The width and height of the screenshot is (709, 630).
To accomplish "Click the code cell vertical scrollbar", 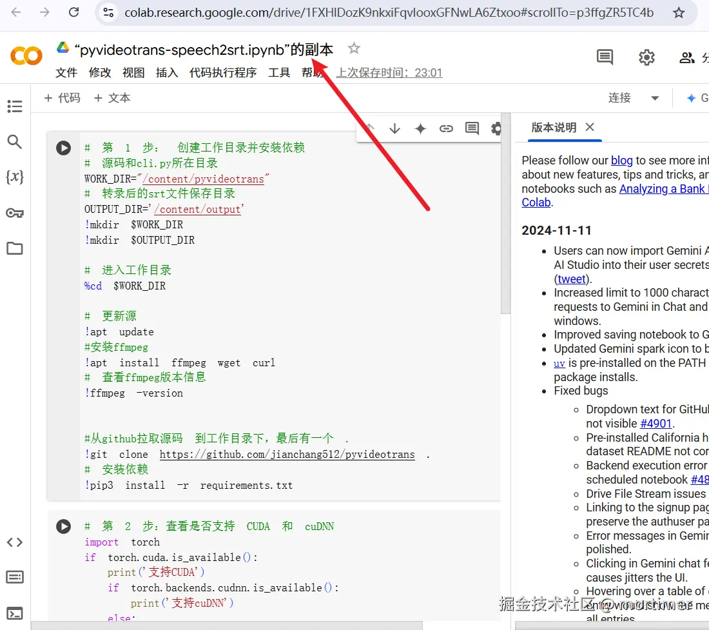I will click(x=505, y=213).
